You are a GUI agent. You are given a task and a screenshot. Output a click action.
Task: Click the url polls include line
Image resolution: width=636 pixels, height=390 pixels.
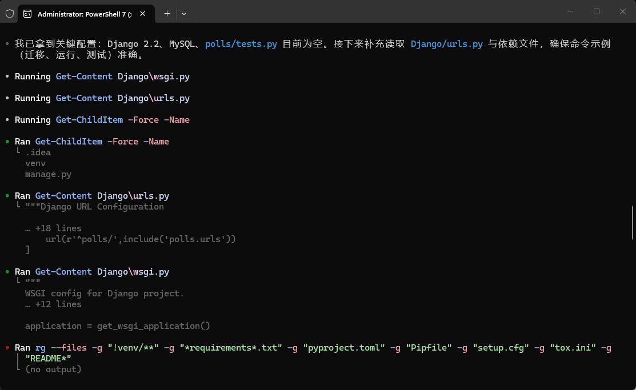point(141,239)
